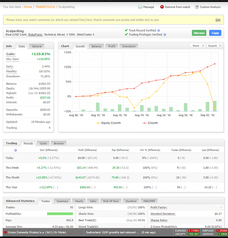Select the Drawdown chart tab

click(129, 46)
